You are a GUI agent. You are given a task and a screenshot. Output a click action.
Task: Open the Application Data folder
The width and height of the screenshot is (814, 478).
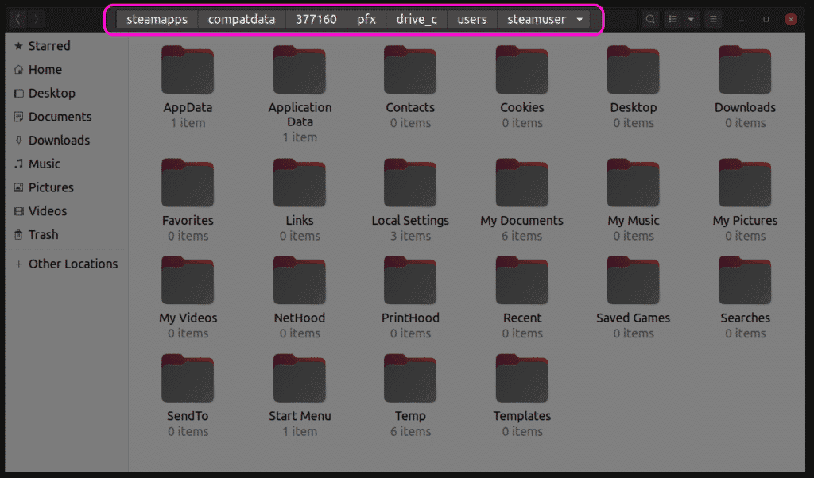coord(300,70)
